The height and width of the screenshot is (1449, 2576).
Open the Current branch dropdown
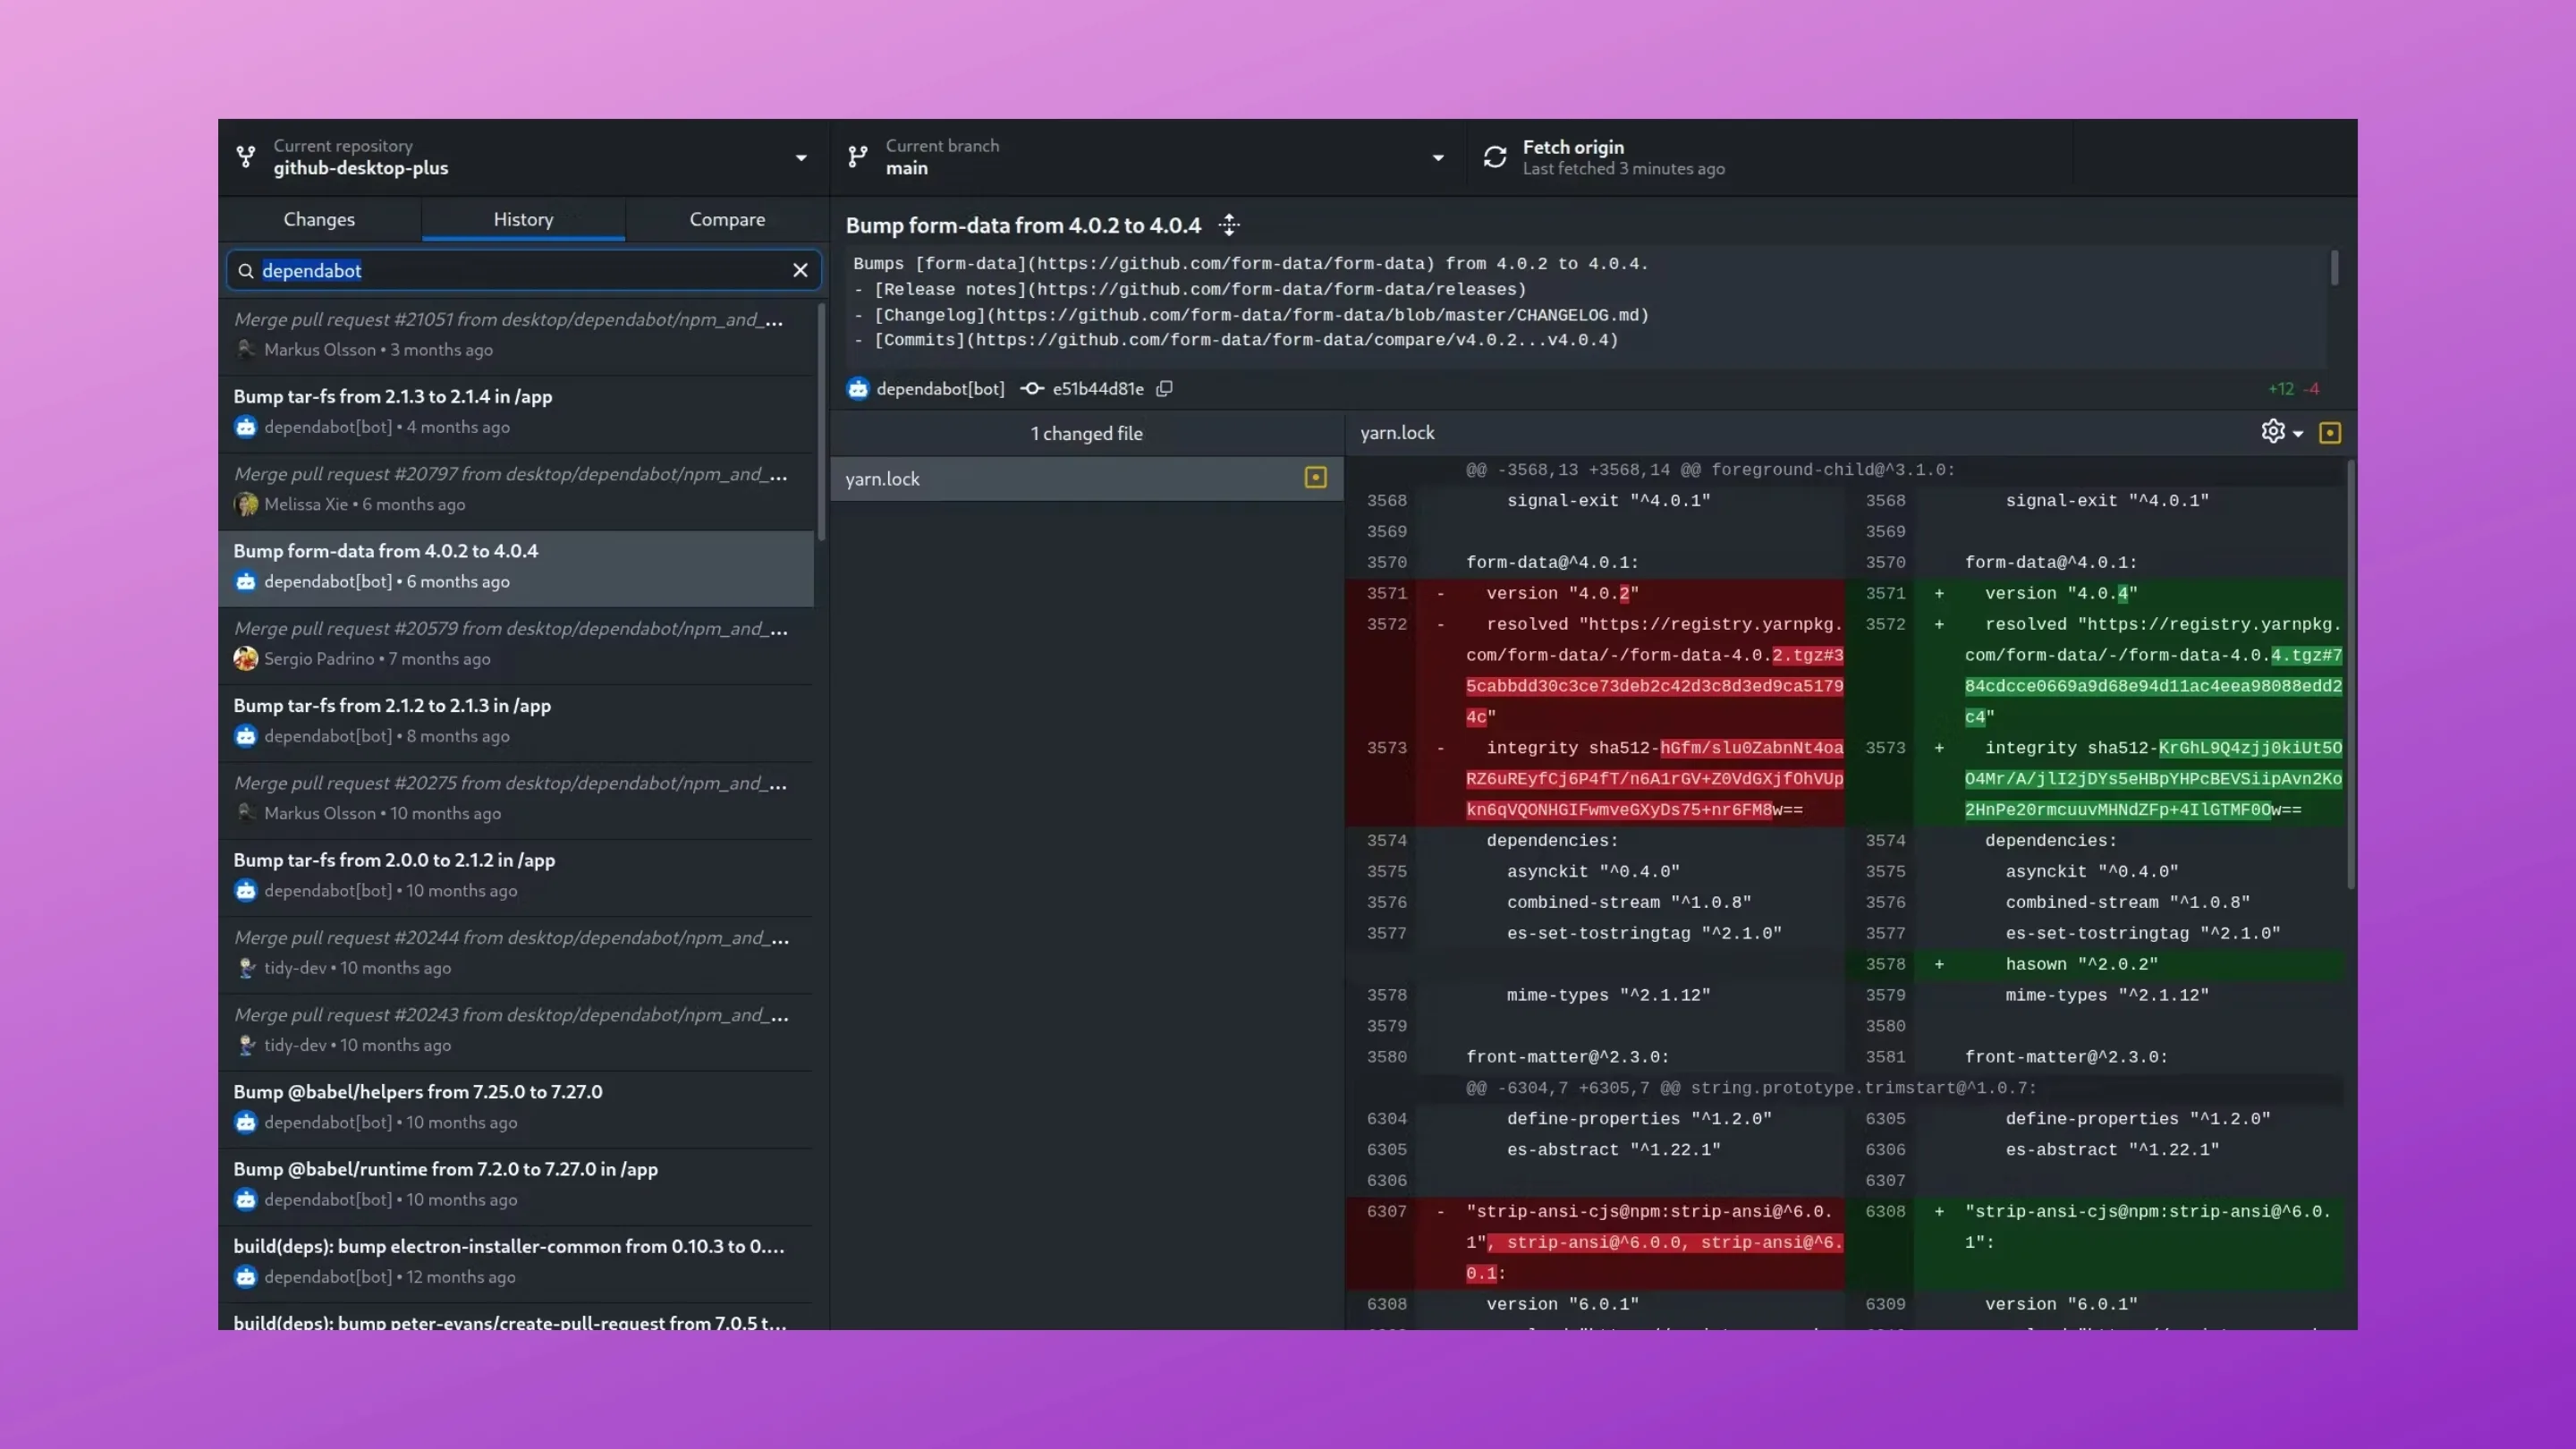tap(1148, 157)
